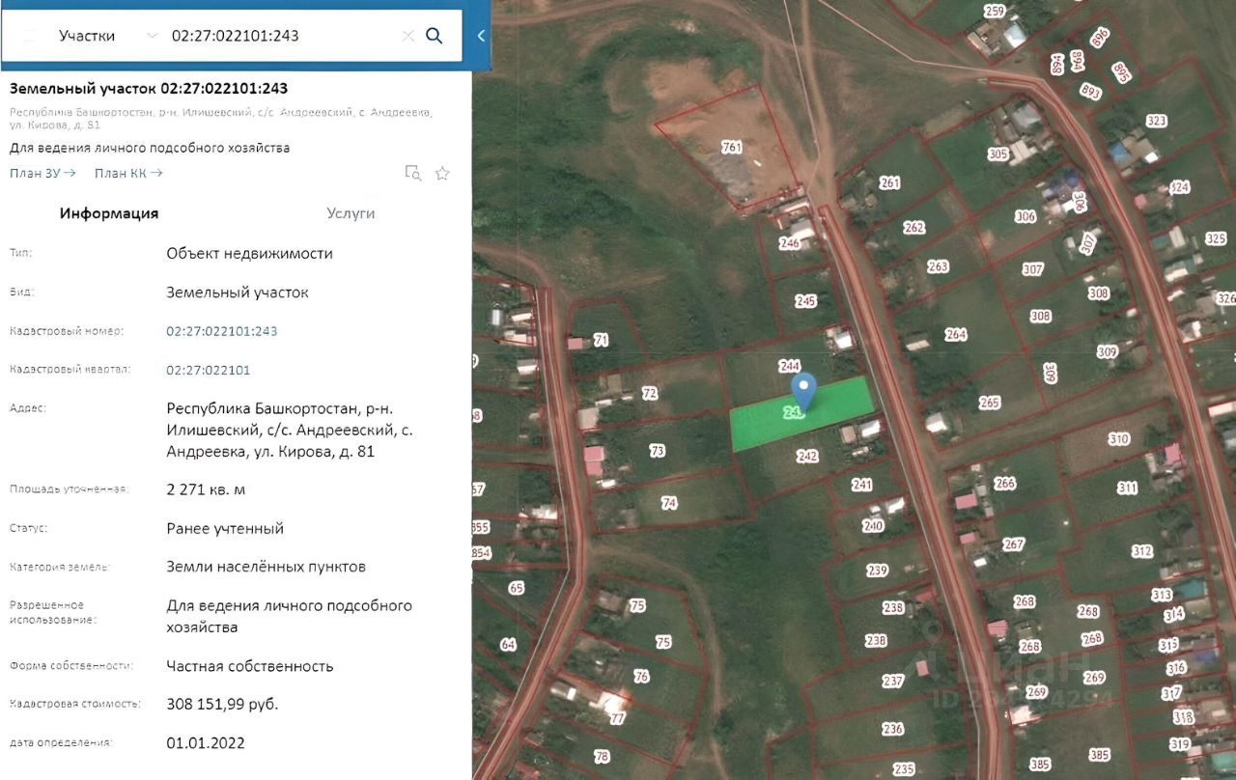Screen dimensions: 1236x780
Task: Open the План КК link
Action: tap(128, 173)
